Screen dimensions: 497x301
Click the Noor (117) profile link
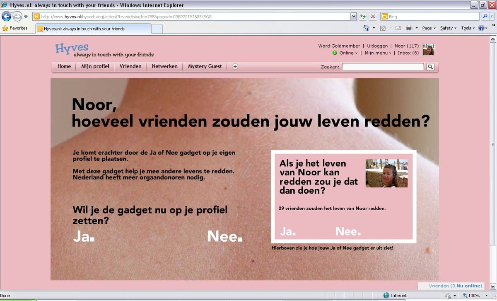tap(407, 46)
